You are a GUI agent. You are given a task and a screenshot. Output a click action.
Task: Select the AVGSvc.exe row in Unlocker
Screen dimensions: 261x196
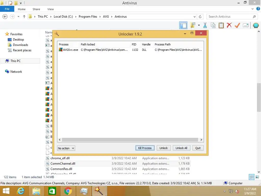coord(130,50)
